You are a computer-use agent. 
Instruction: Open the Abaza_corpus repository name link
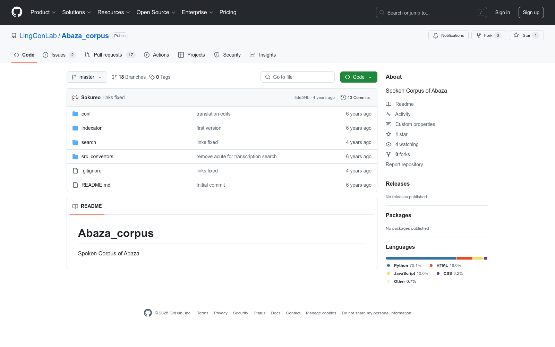tap(85, 36)
